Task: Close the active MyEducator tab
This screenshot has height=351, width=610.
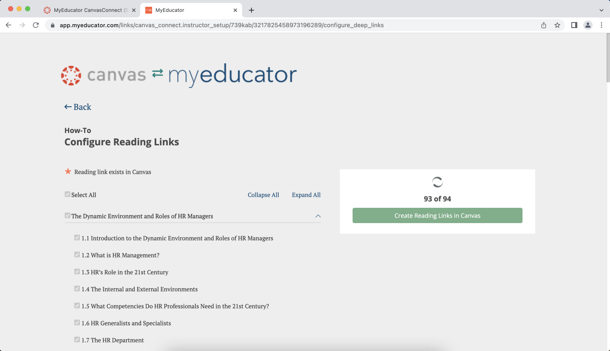Action: [x=235, y=10]
